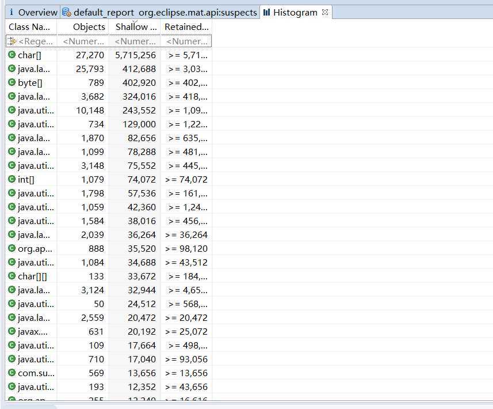Click the >= 93,056 retained heap cell

coord(186,359)
